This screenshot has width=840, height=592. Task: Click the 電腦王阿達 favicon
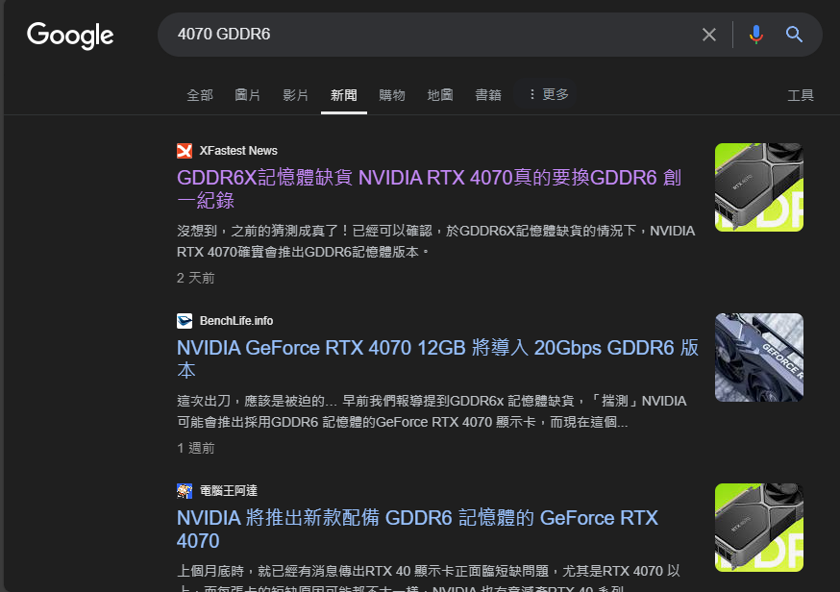(x=185, y=491)
